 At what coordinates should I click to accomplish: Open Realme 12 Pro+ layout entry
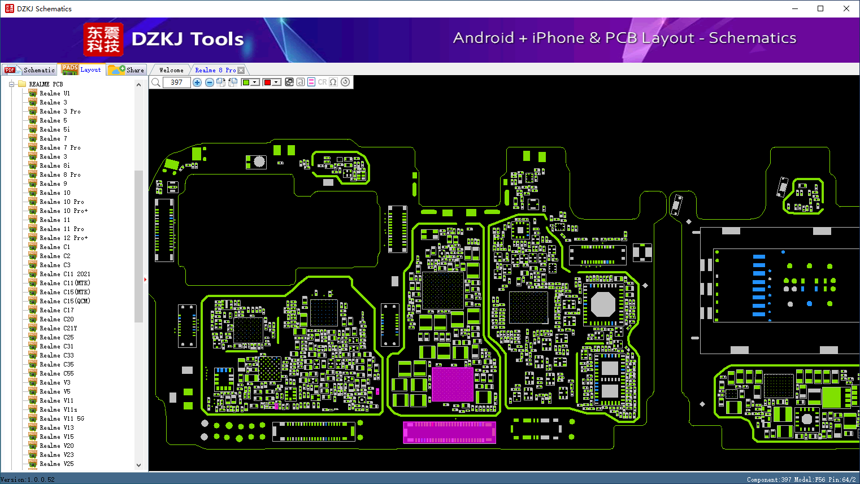pyautogui.click(x=64, y=238)
